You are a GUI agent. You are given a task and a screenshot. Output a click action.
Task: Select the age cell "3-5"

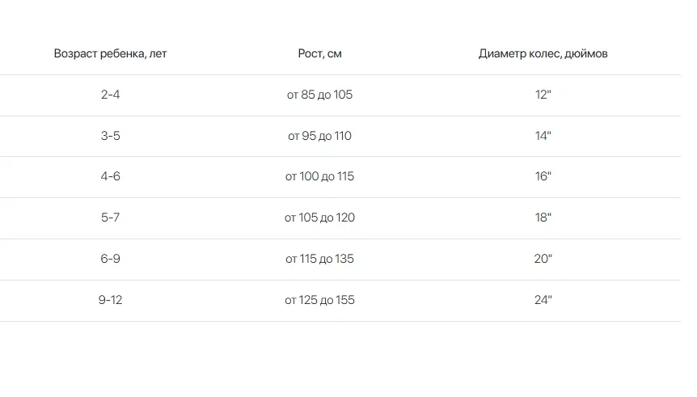(x=111, y=136)
